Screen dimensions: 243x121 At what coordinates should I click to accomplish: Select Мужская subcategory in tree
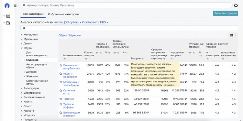coord(32,60)
